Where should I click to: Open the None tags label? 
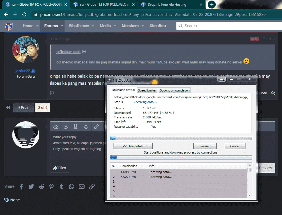tap(15, 200)
